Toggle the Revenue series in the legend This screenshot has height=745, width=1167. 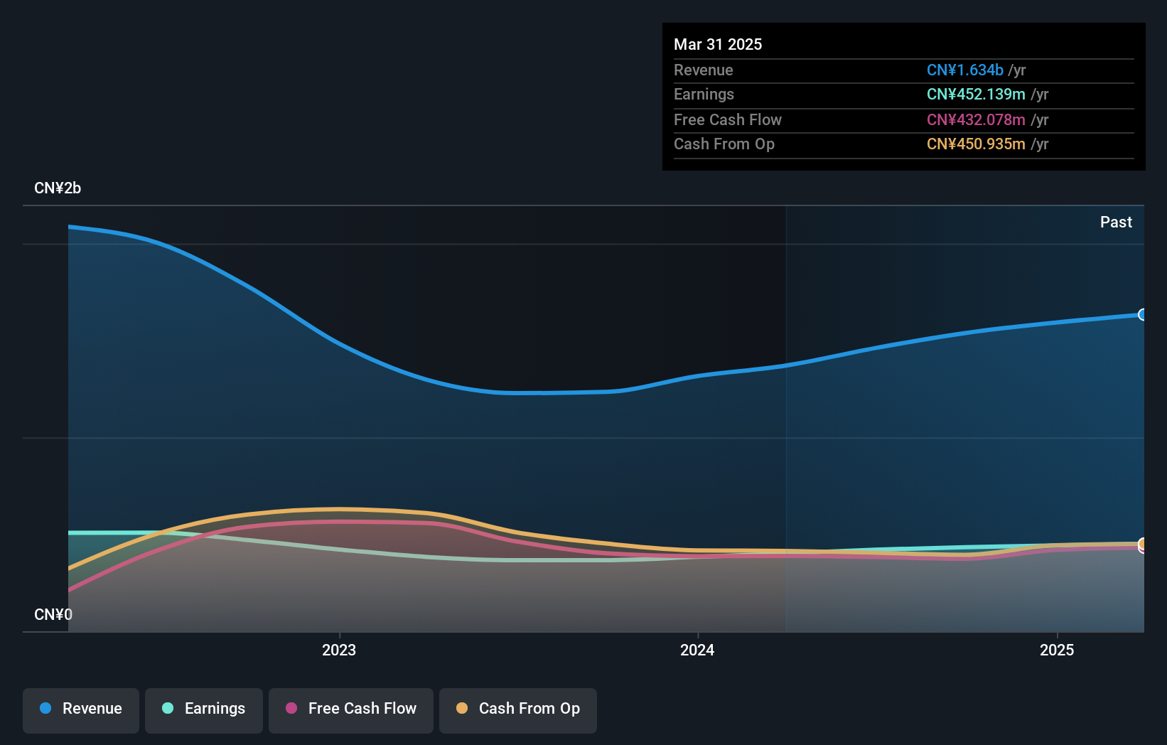81,710
